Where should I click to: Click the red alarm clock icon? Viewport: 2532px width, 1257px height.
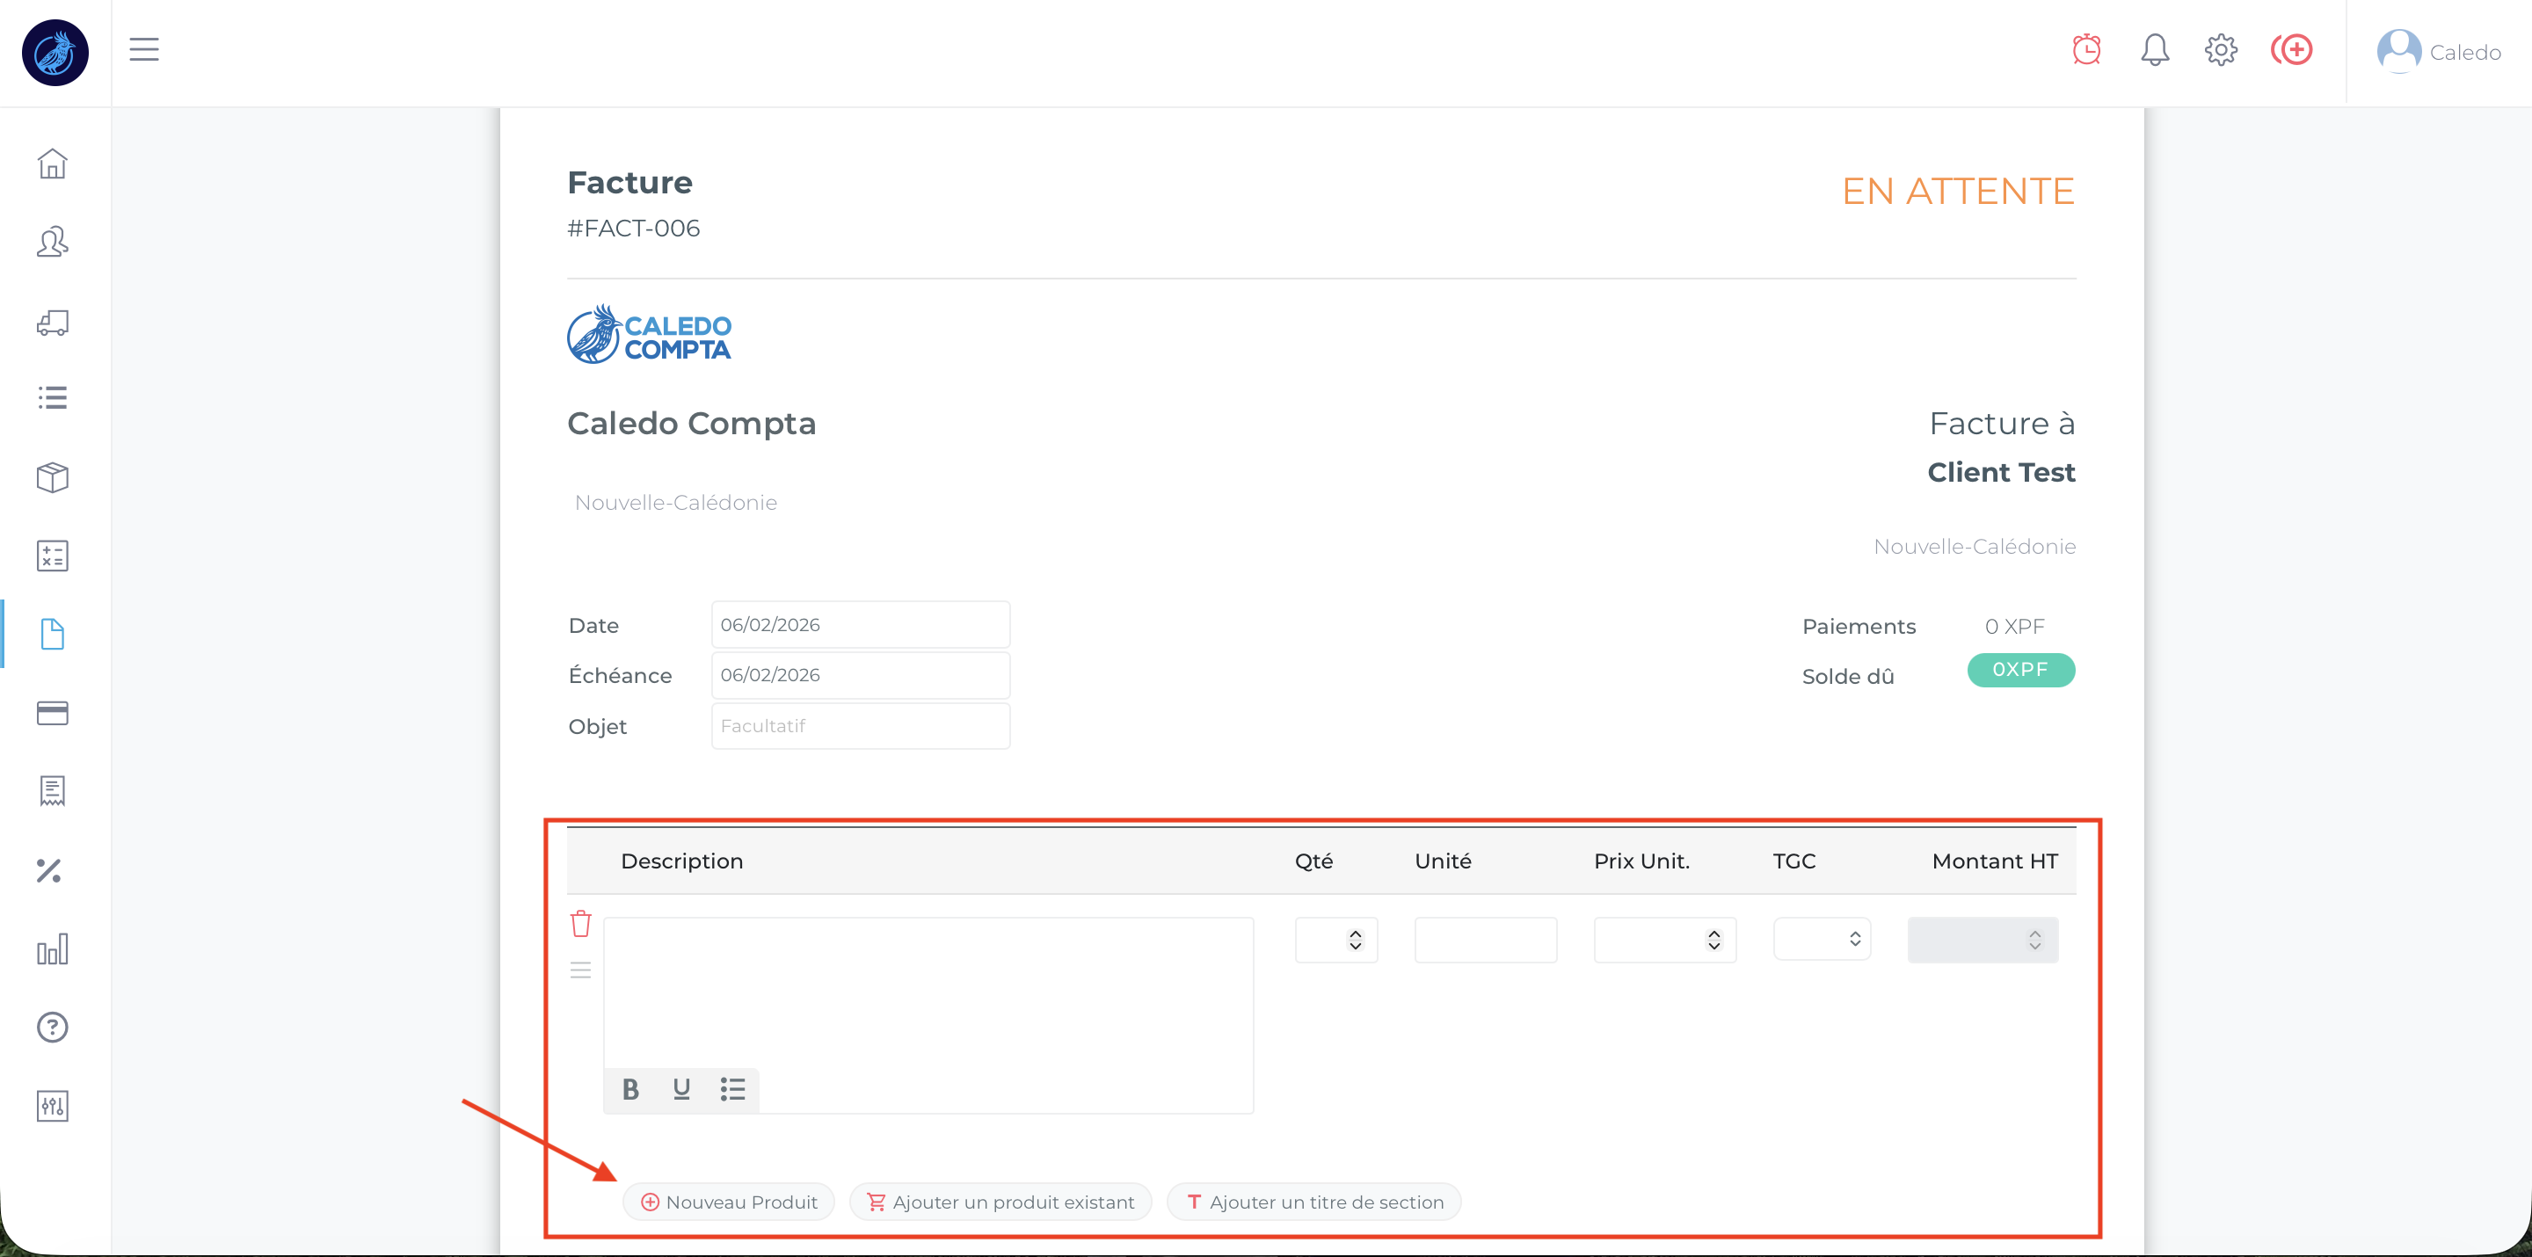pos(2085,49)
